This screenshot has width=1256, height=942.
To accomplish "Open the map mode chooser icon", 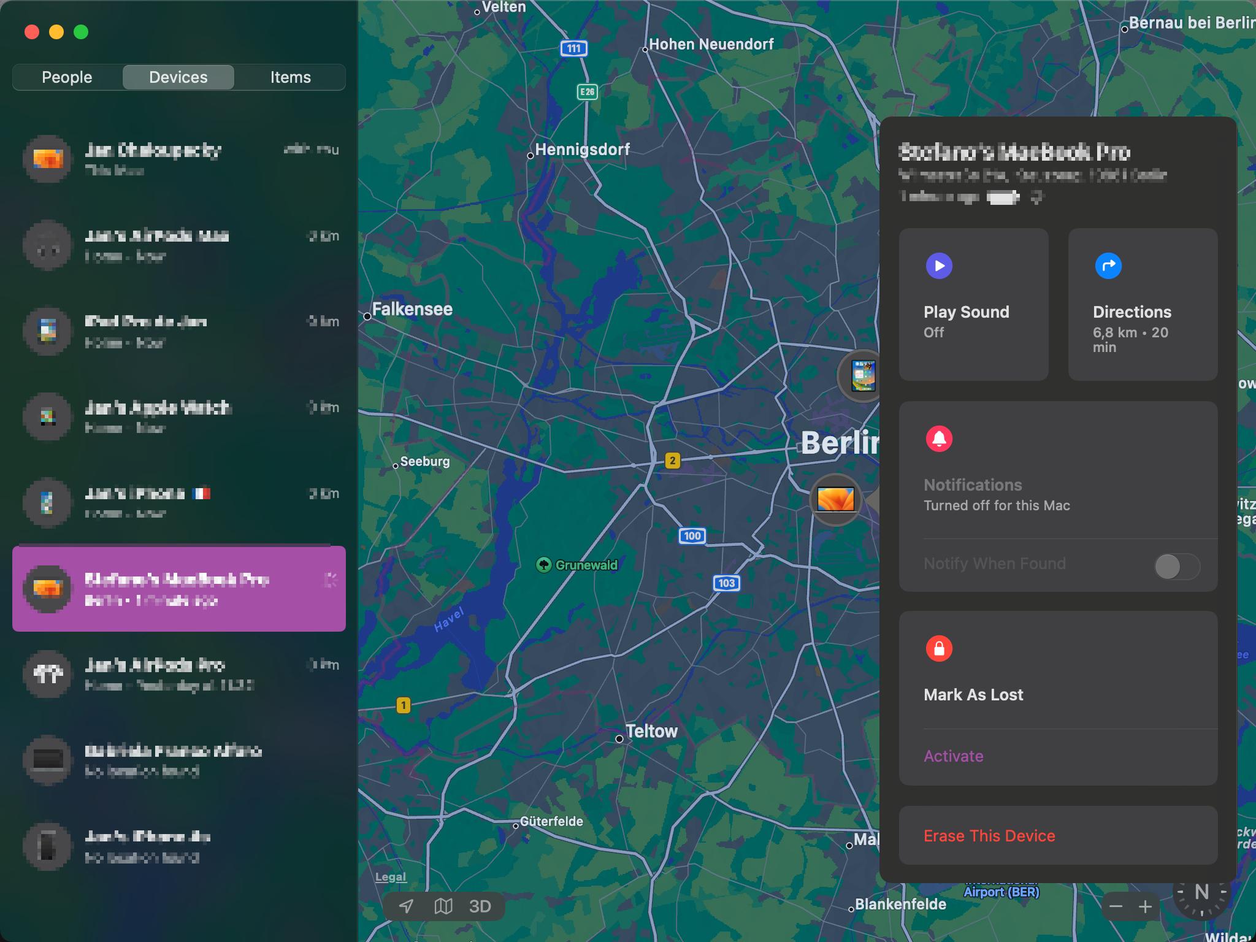I will [443, 906].
